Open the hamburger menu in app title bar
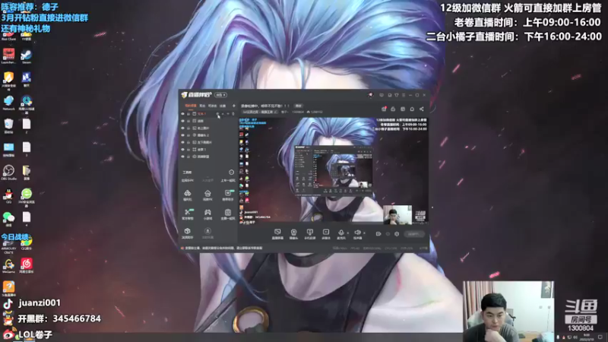Image resolution: width=608 pixels, height=342 pixels. point(404,95)
